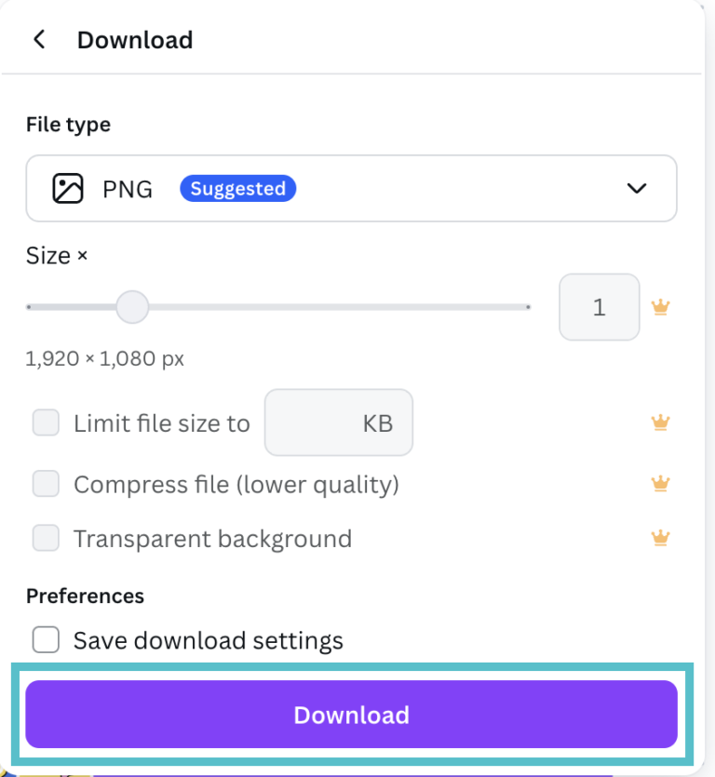The width and height of the screenshot is (715, 777).
Task: Click the image icon in file type box
Action: pyautogui.click(x=68, y=188)
